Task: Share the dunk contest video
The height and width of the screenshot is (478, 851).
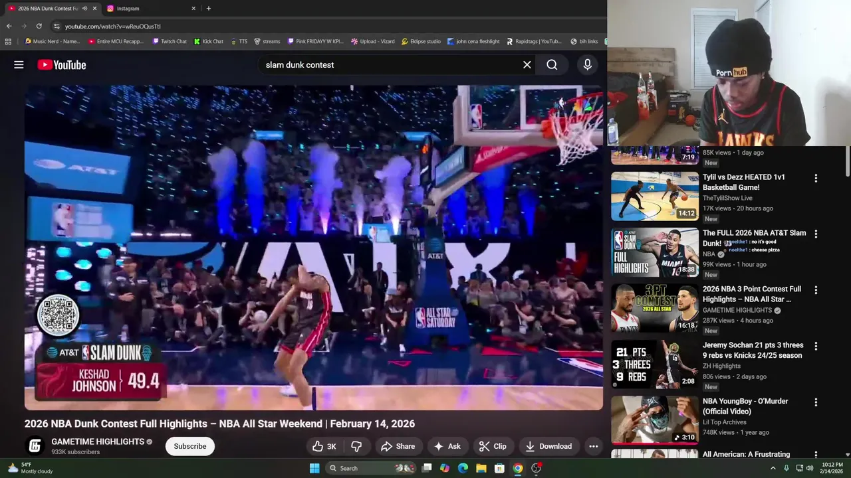Action: coord(398,446)
